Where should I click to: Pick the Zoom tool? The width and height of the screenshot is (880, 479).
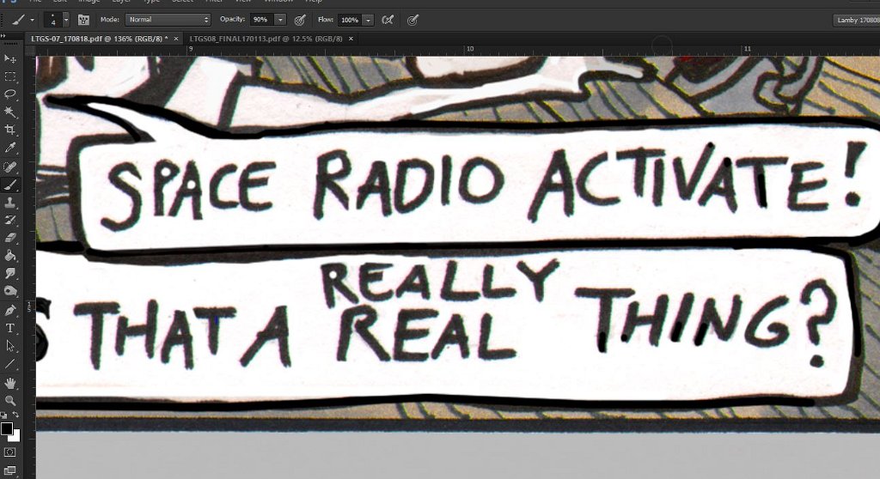[10, 400]
